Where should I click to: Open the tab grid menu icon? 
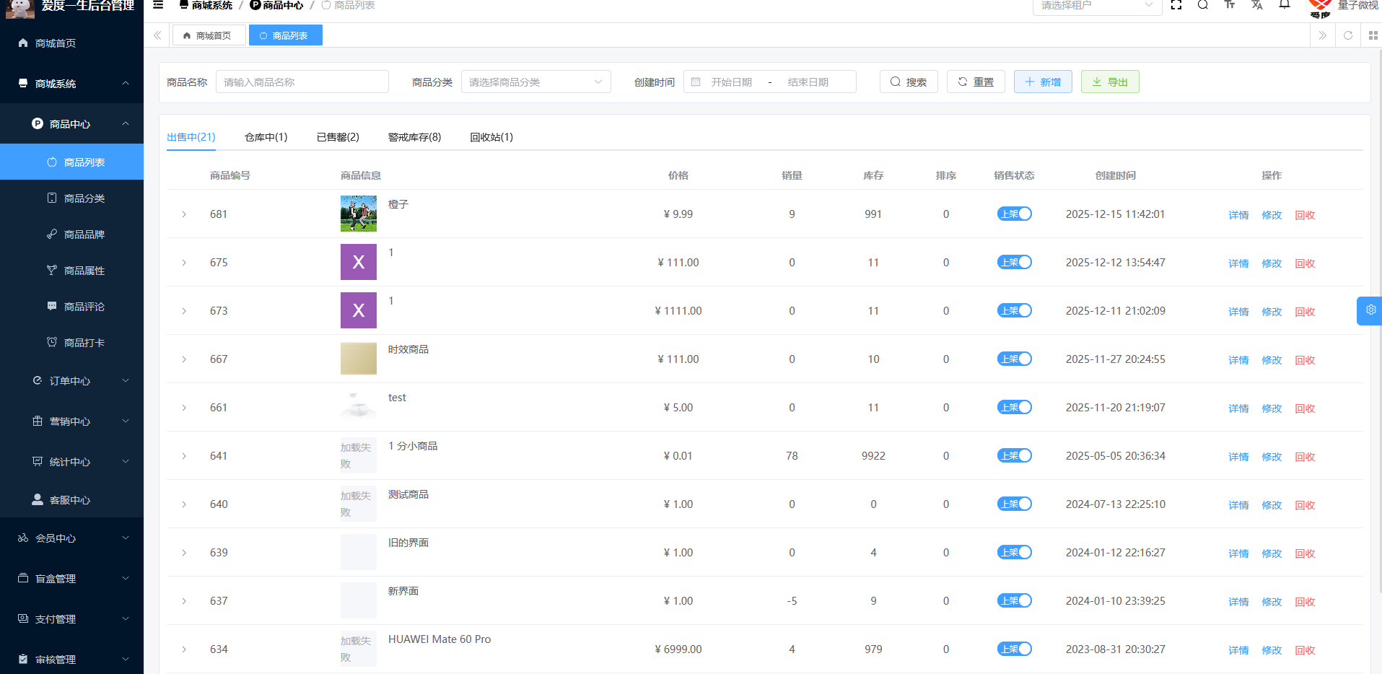coord(1373,35)
